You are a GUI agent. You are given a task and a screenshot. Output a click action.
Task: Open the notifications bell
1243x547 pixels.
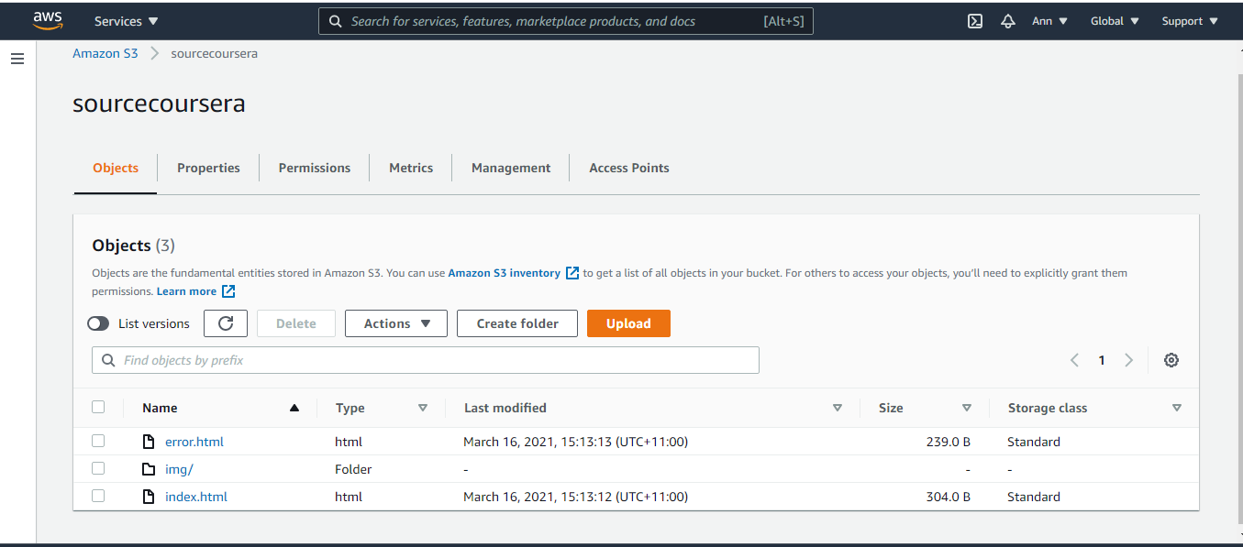point(1008,21)
